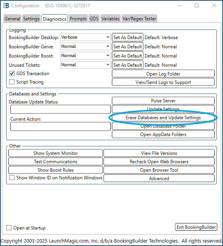This screenshot has height=246, width=223.
Task: Maximize the Configuration window
Action: (197, 5)
